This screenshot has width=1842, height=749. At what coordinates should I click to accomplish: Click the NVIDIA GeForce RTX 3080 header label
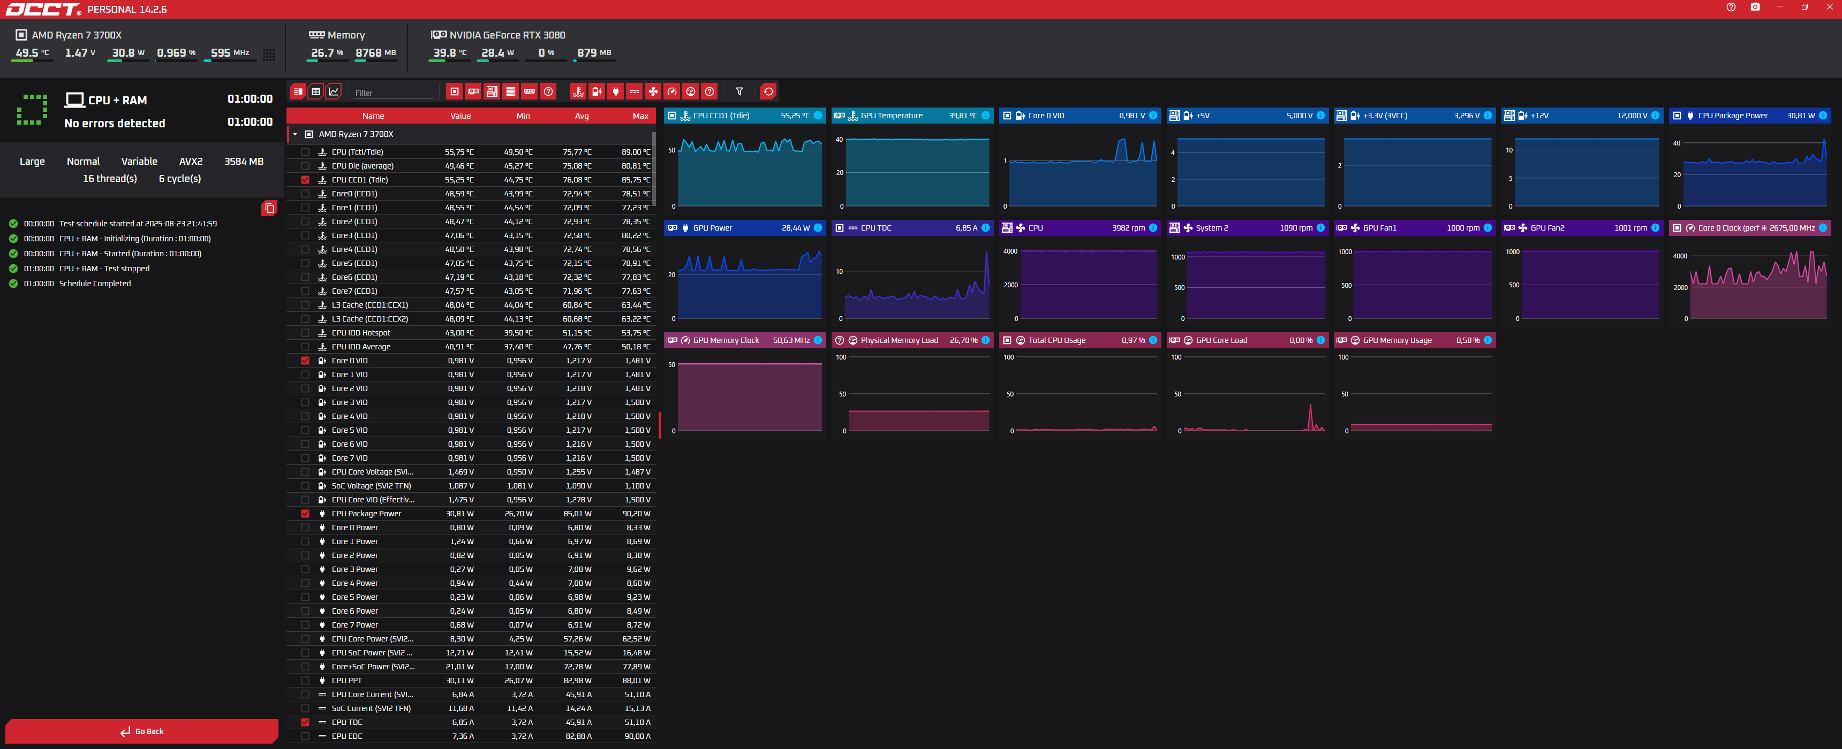tap(507, 35)
